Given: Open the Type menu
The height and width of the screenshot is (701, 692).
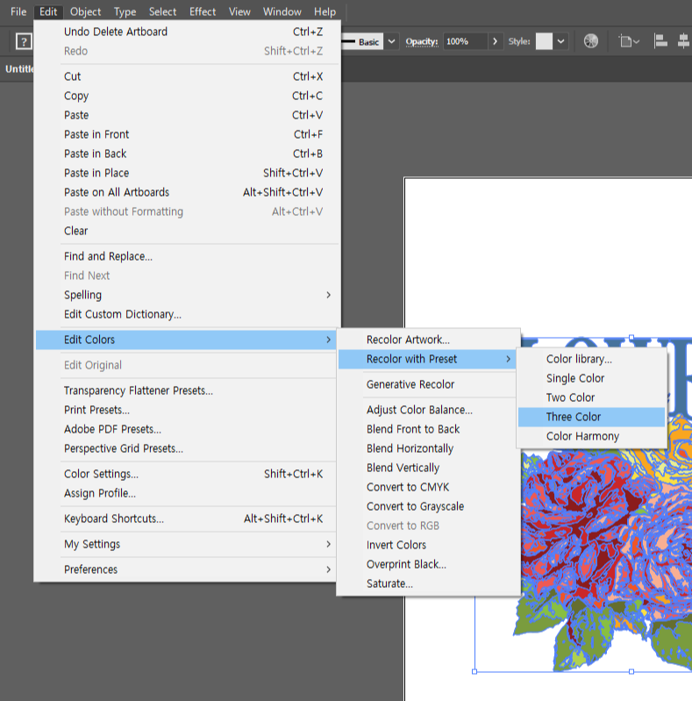Looking at the screenshot, I should tap(125, 11).
